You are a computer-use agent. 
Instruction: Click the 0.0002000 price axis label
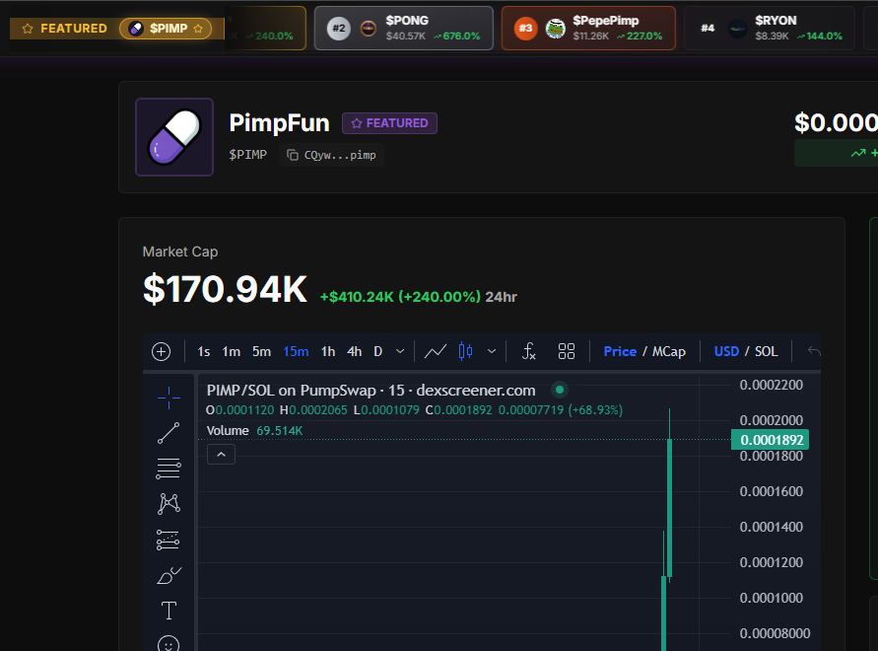click(x=771, y=420)
